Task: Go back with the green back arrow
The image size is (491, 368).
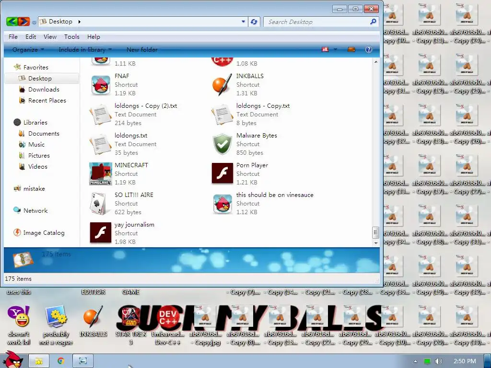Action: pos(12,22)
